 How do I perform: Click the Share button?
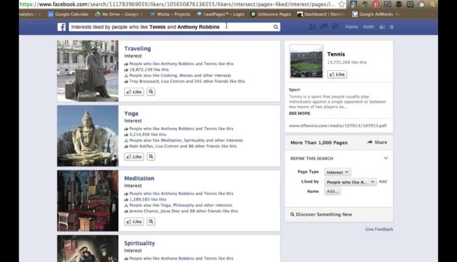[377, 142]
